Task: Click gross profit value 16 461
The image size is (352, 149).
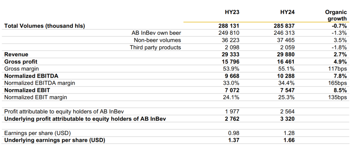Action: 285,62
